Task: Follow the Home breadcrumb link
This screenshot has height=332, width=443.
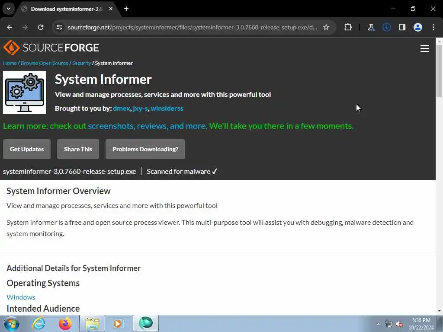Action: (10, 63)
